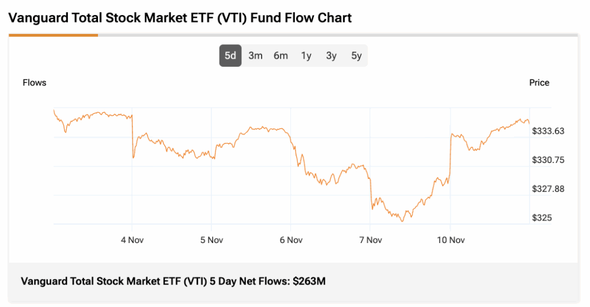Switch to the 5y range
Viewport: 590px width, 307px height.
click(357, 56)
